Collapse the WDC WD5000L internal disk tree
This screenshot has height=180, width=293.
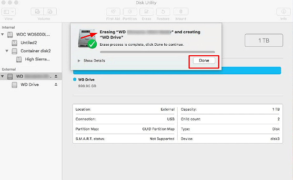point(2,35)
